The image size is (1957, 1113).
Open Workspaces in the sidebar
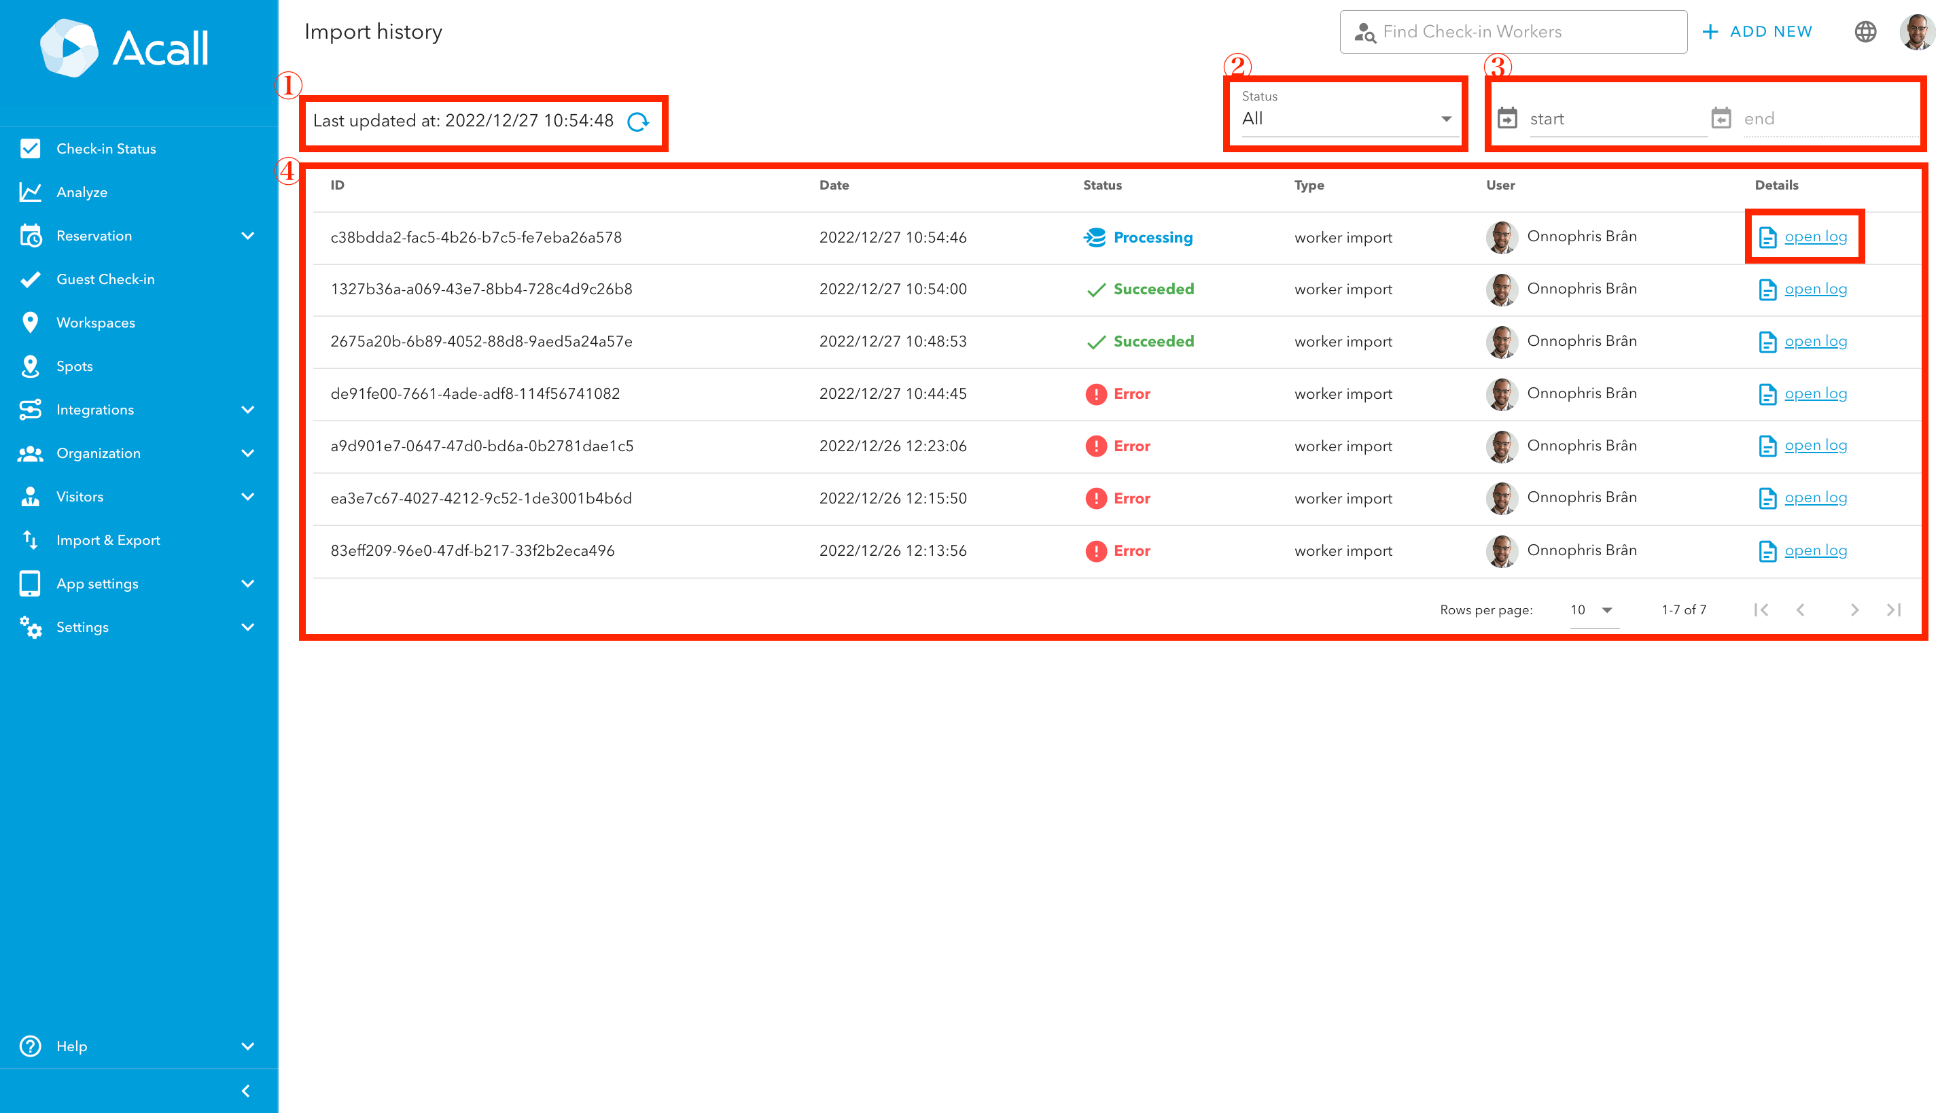click(x=96, y=323)
